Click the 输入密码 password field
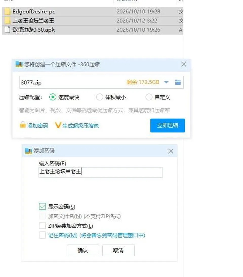The width and height of the screenshot is (243, 277). [x=100, y=172]
